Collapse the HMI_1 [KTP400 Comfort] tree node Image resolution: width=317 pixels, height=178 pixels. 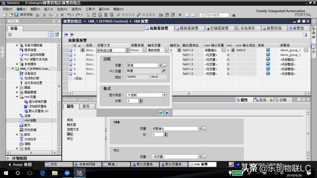(x=12, y=69)
